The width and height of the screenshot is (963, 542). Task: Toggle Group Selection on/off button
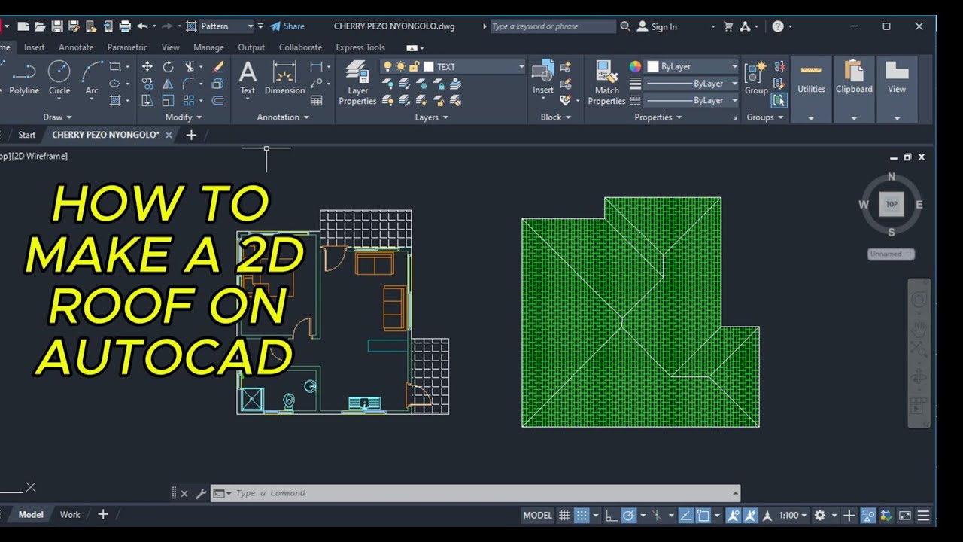click(x=779, y=100)
